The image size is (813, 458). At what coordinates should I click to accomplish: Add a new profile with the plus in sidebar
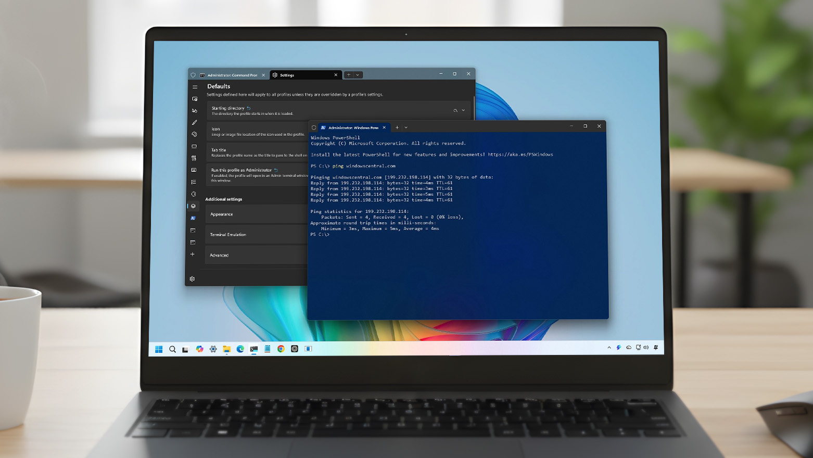pyautogui.click(x=193, y=254)
